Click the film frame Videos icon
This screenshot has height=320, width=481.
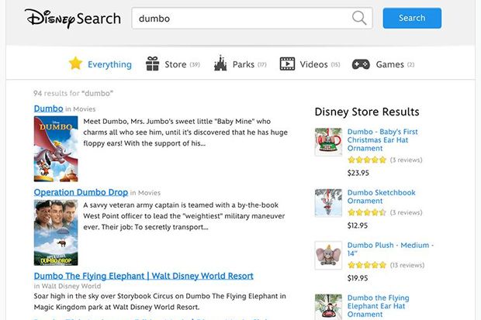pos(287,64)
